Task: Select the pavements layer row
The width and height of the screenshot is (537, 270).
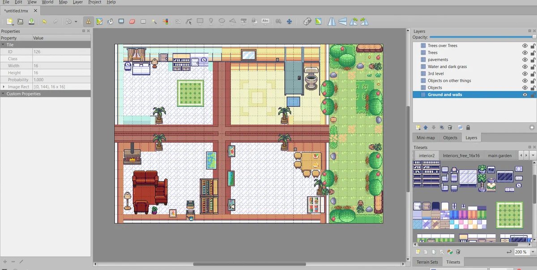Action: (x=475, y=60)
